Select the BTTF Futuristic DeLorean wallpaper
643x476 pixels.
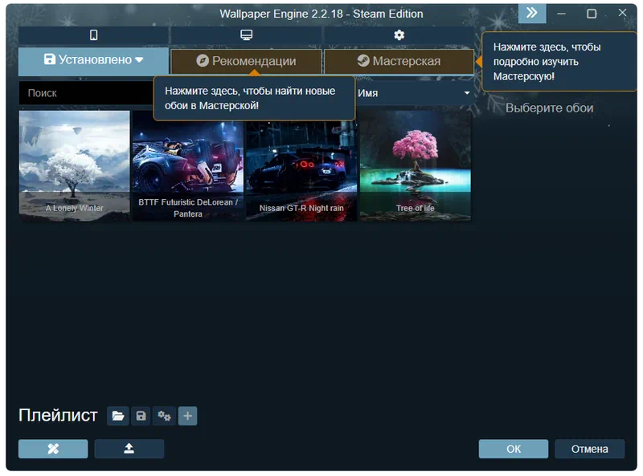pos(188,166)
